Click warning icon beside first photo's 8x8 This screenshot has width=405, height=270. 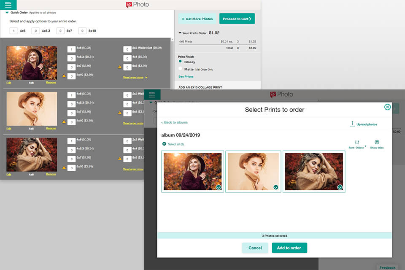point(120,67)
